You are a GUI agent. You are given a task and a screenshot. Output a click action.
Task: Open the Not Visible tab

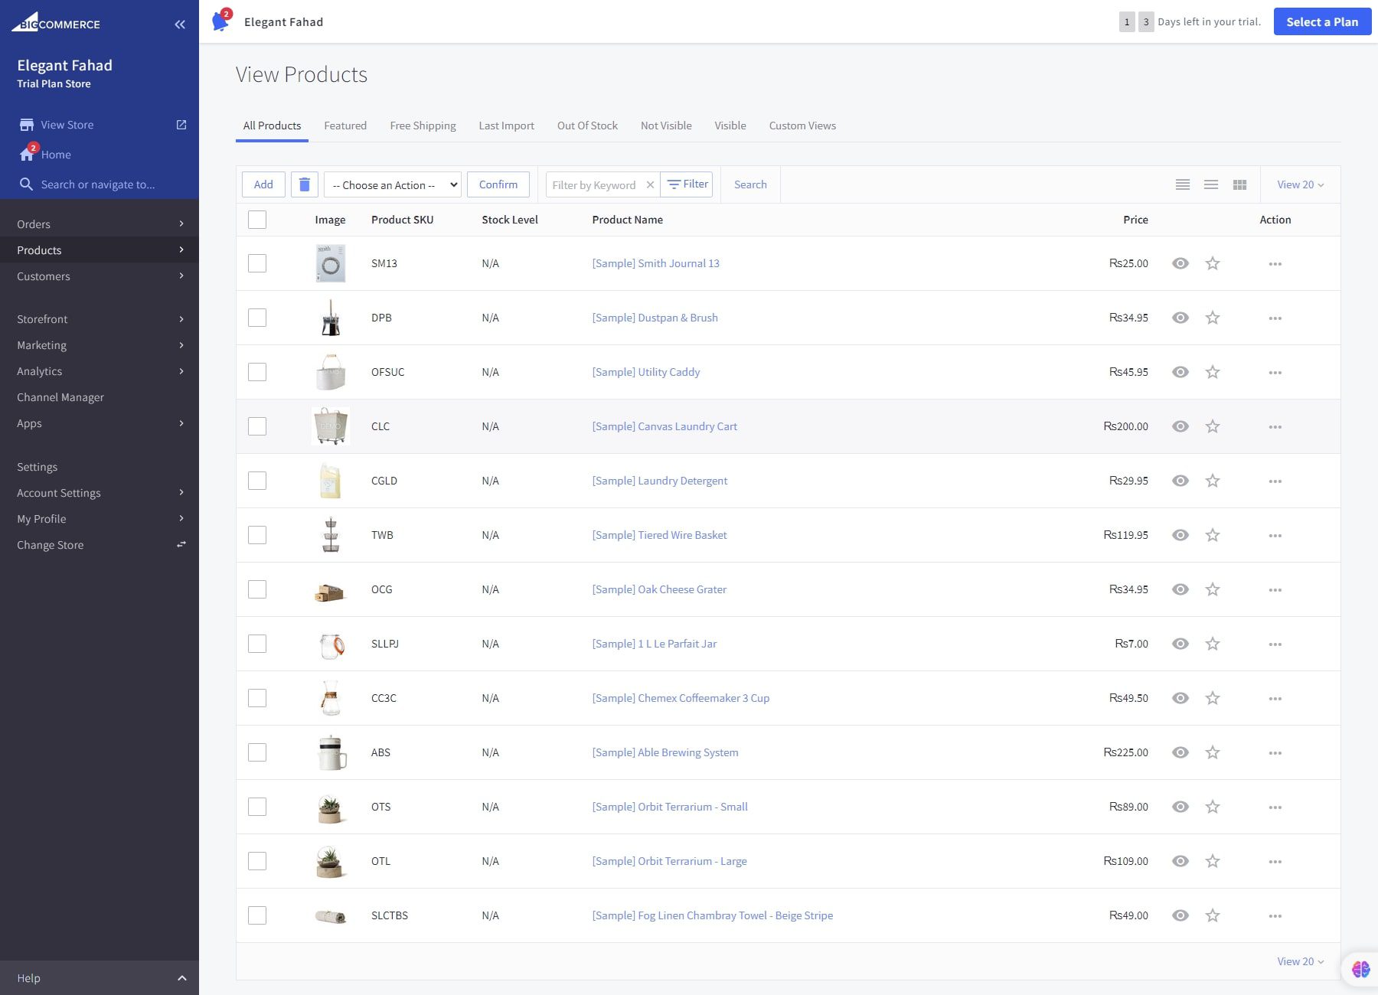click(665, 125)
